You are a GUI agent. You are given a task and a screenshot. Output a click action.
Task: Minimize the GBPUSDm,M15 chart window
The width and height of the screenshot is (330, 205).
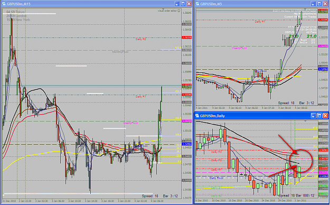[x=177, y=4]
